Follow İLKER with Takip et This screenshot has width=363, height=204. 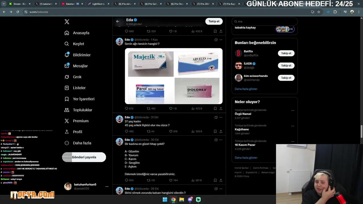[x=286, y=65]
